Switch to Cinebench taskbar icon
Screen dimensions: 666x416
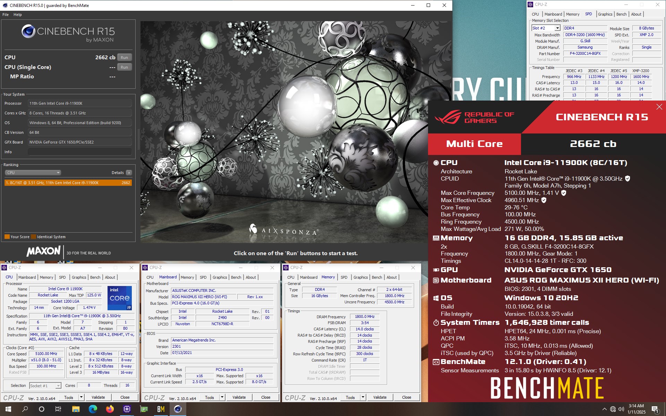[178, 409]
